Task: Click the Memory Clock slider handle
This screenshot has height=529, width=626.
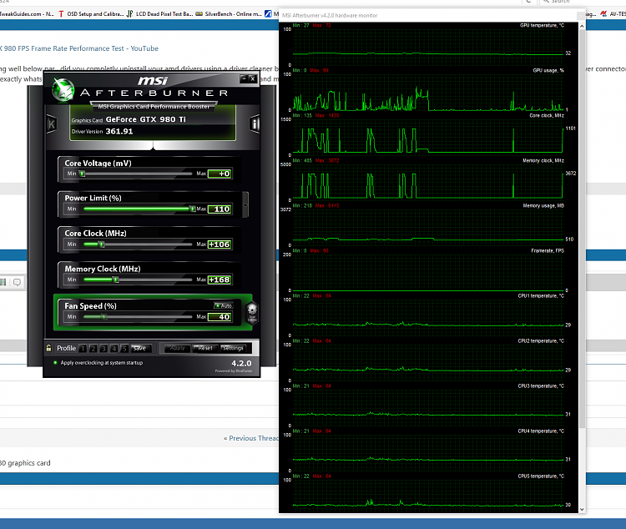Action: pyautogui.click(x=116, y=280)
